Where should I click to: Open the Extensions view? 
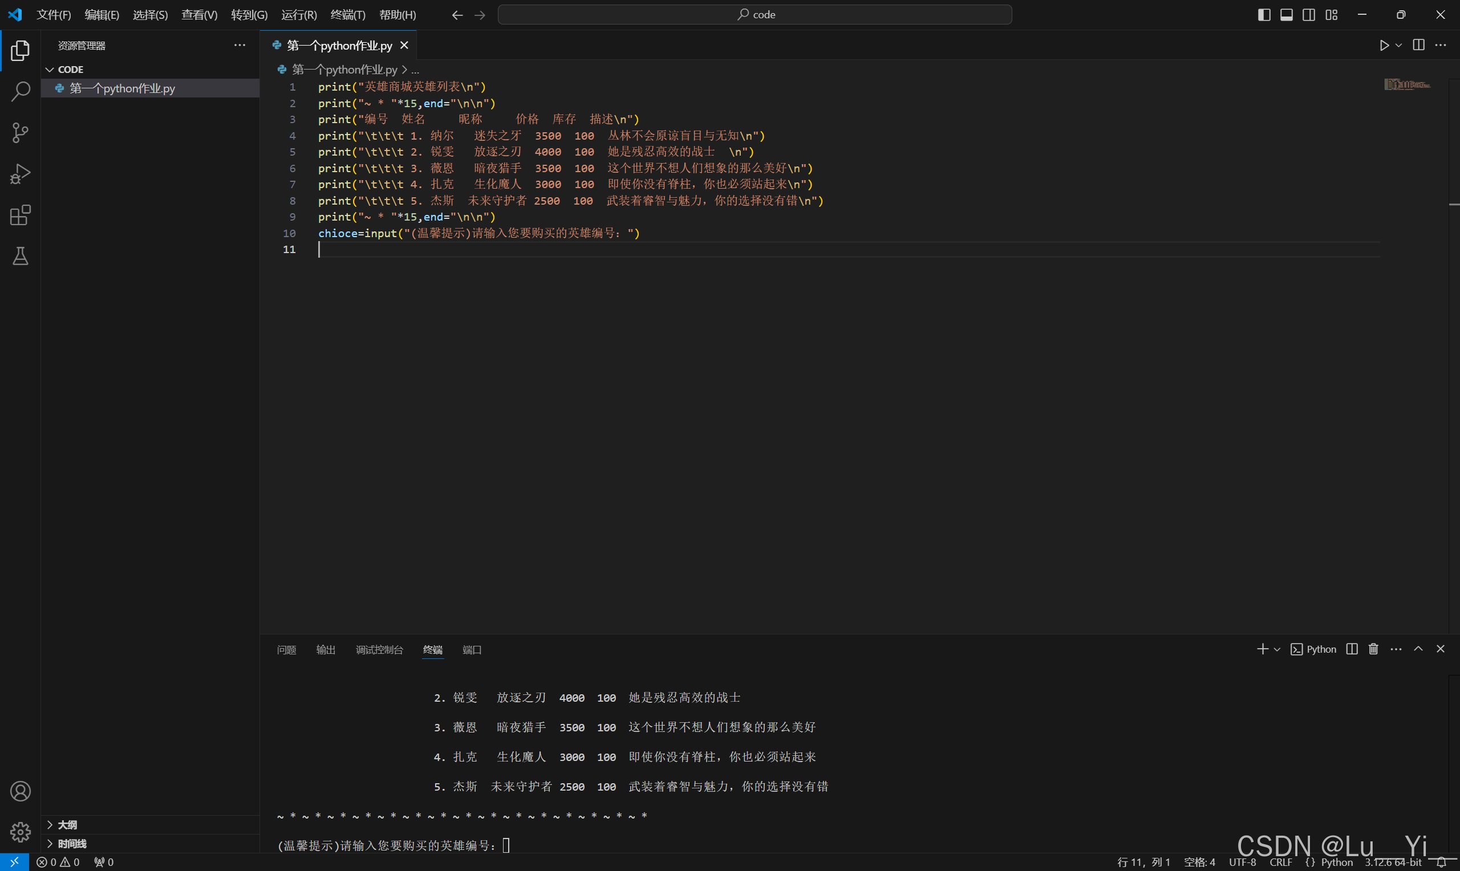coord(21,215)
